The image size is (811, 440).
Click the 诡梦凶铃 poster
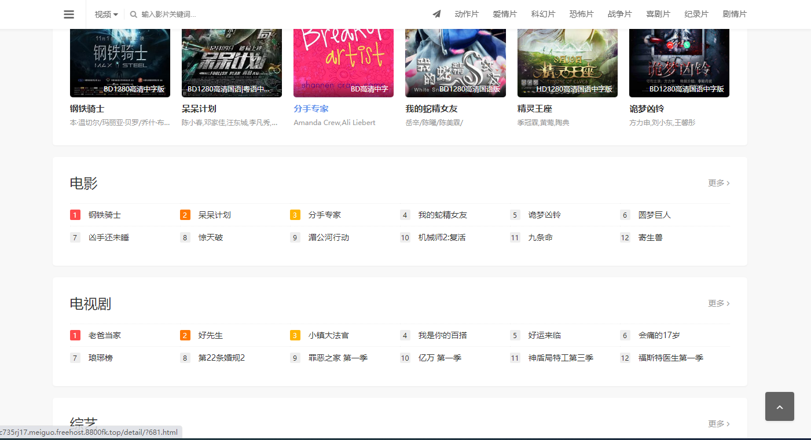[679, 63]
